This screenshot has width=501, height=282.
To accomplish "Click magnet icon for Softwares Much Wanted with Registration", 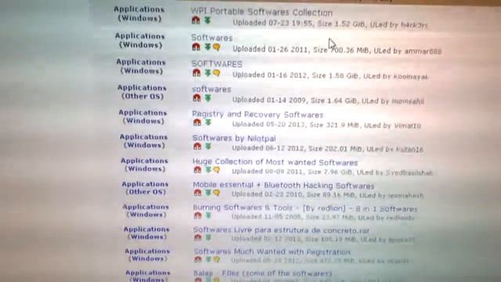I will tap(198, 259).
